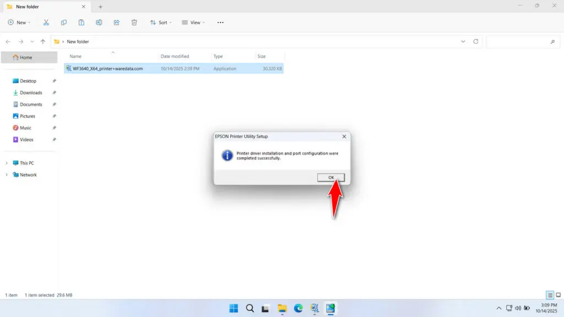Cut the selected file using the scissors icon
Image resolution: width=564 pixels, height=317 pixels.
point(46,22)
